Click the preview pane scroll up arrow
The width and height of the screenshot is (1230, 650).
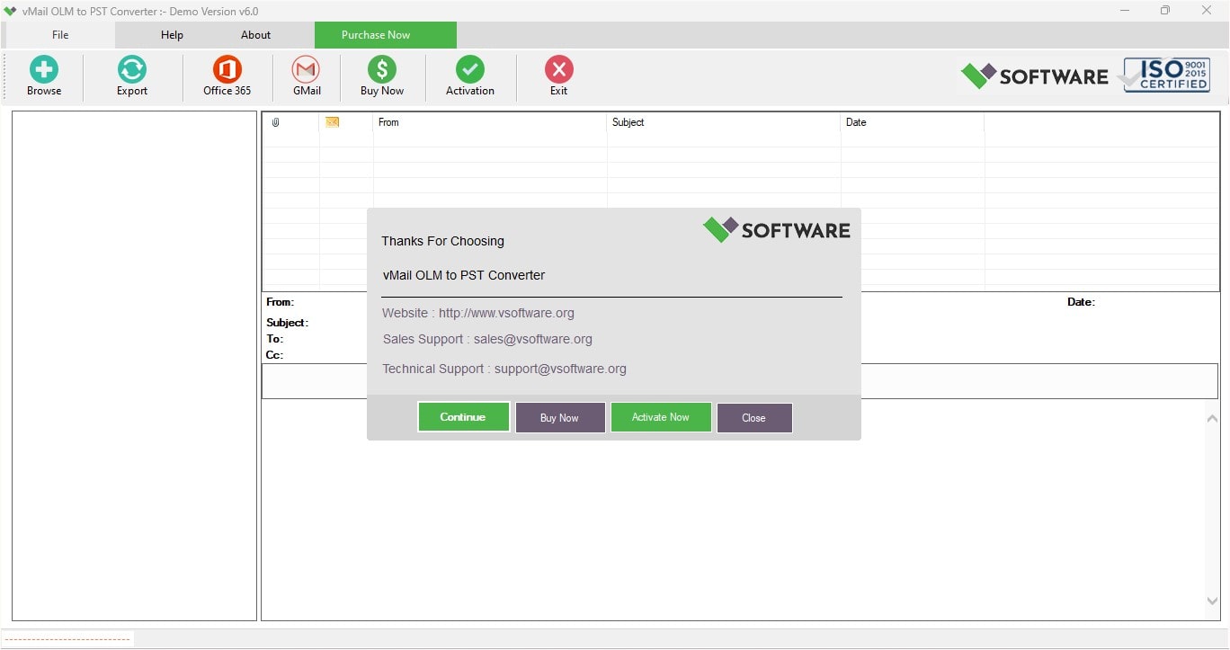click(1211, 417)
